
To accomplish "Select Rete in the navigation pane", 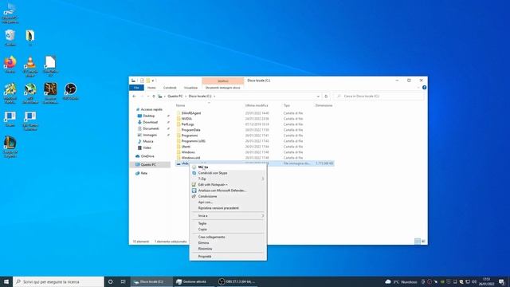I will [143, 173].
